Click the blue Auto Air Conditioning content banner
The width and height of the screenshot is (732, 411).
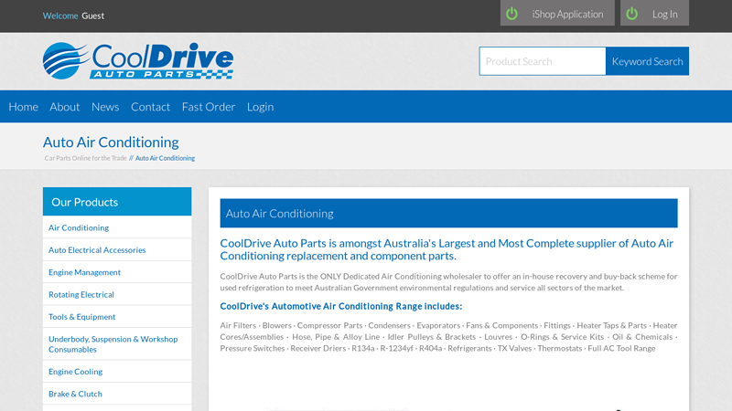pyautogui.click(x=448, y=214)
